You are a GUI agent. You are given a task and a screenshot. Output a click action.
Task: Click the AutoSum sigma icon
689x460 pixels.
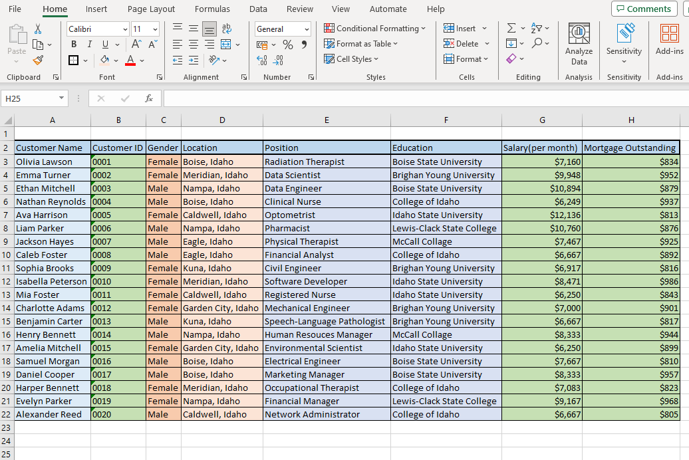(511, 28)
